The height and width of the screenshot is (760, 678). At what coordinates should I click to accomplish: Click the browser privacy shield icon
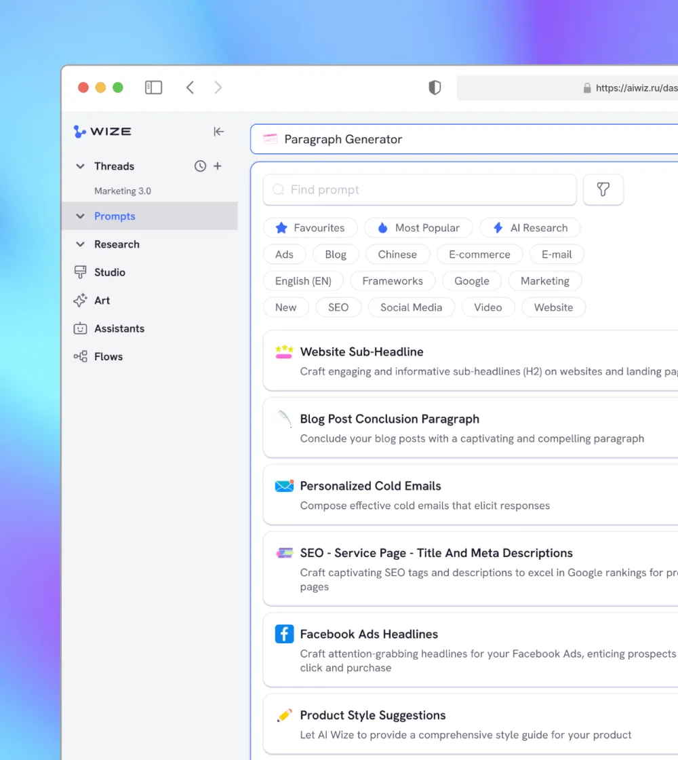click(x=435, y=88)
